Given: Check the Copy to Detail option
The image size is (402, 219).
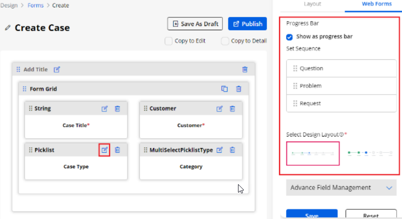Looking at the screenshot, I should [225, 41].
